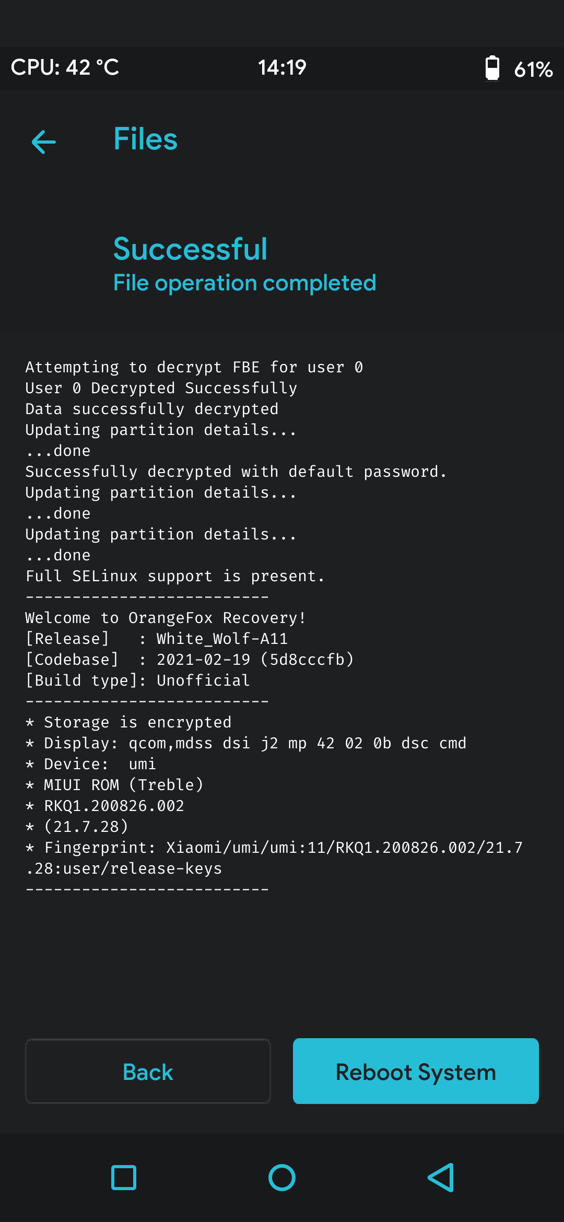The height and width of the screenshot is (1222, 564).
Task: Click the Back button
Action: [x=148, y=1071]
